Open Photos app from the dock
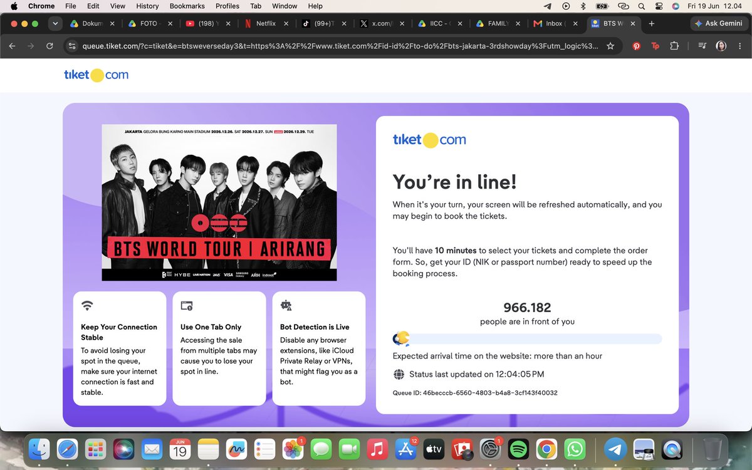The width and height of the screenshot is (752, 470). pyautogui.click(x=293, y=449)
